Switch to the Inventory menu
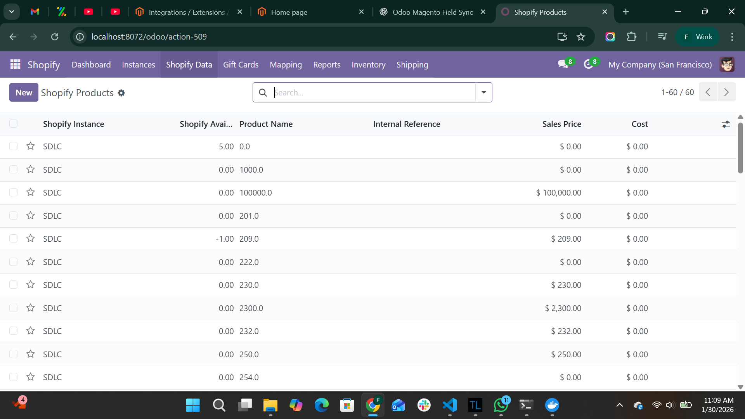The height and width of the screenshot is (419, 745). coord(368,64)
